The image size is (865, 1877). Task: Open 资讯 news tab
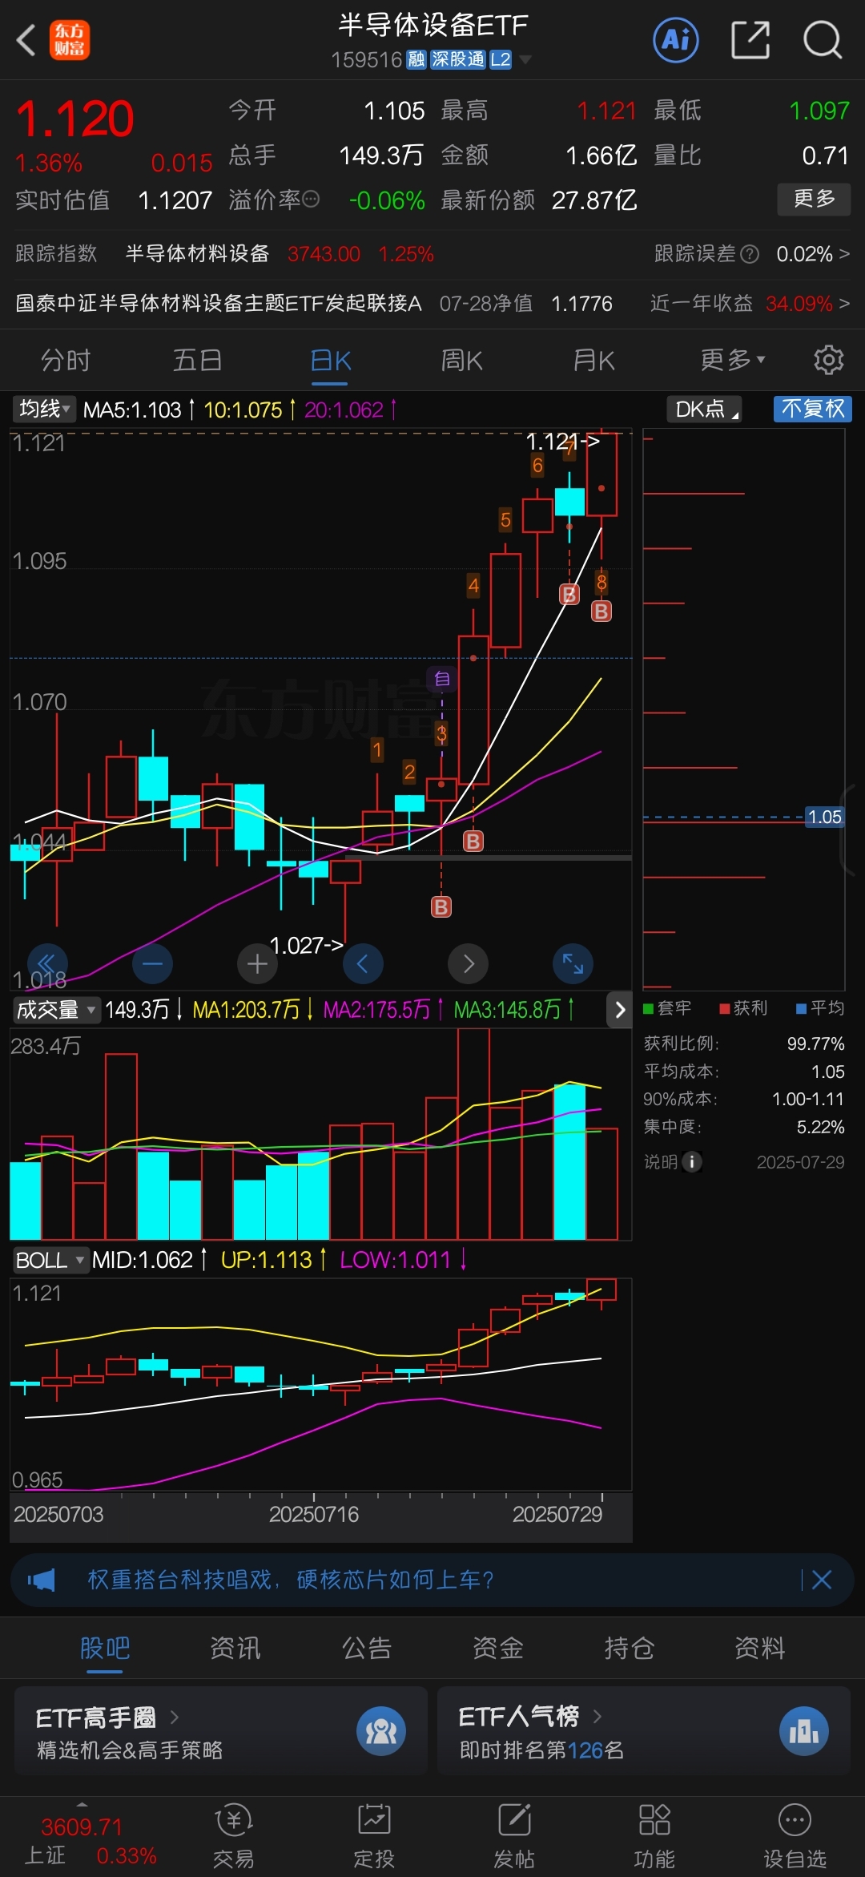pos(235,1648)
